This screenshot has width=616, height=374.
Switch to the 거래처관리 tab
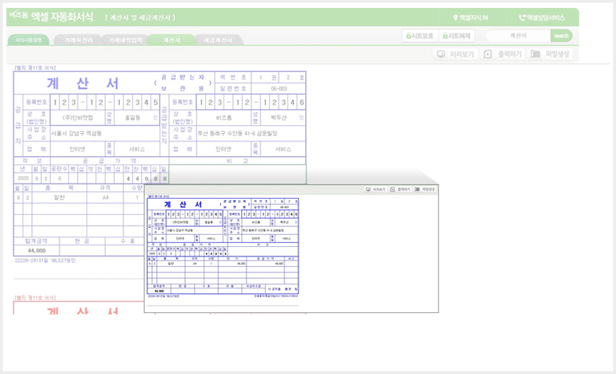[79, 40]
